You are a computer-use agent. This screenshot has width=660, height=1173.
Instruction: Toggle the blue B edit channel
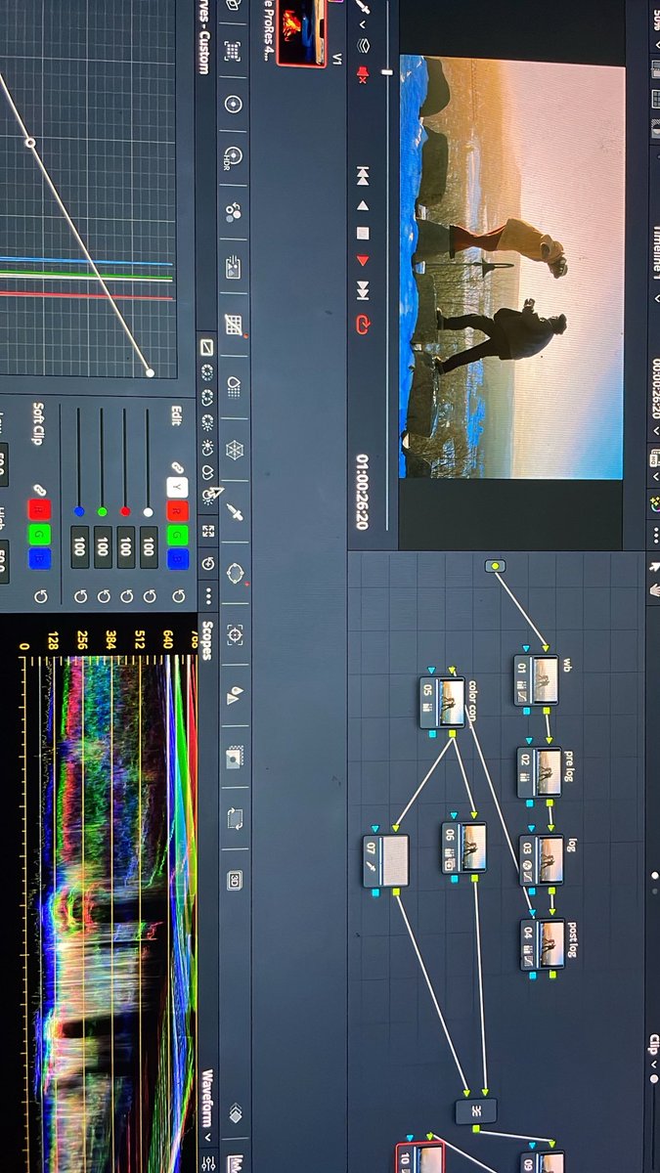(177, 559)
